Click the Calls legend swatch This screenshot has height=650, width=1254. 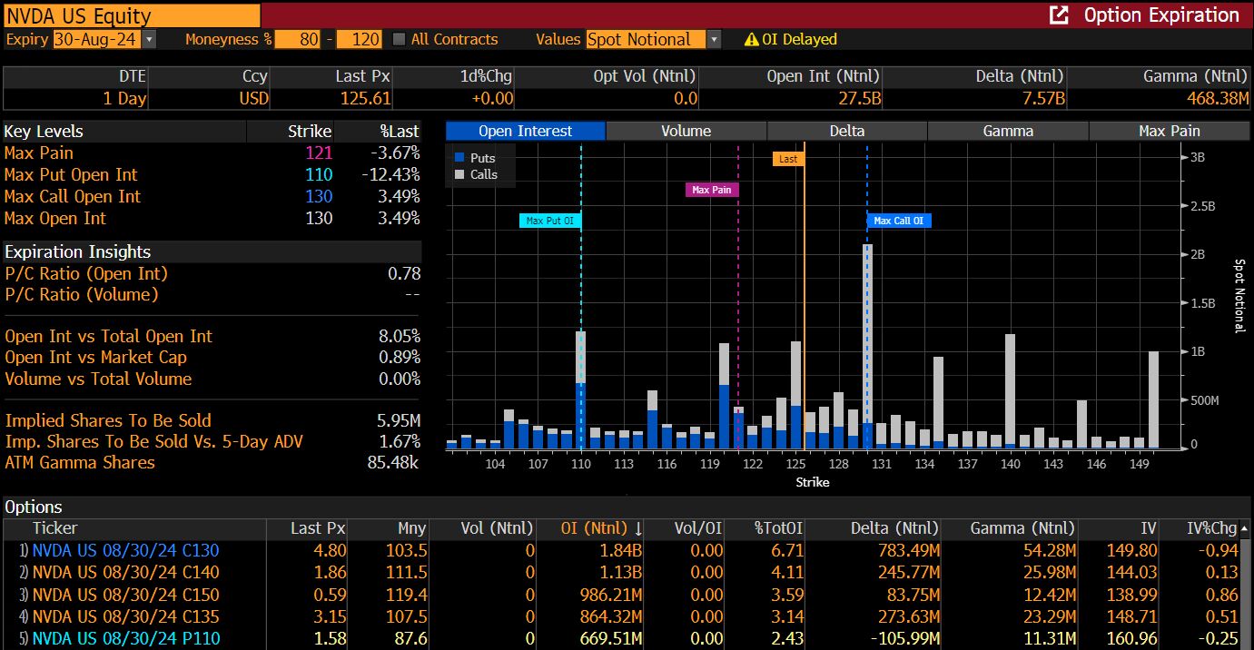[x=460, y=174]
